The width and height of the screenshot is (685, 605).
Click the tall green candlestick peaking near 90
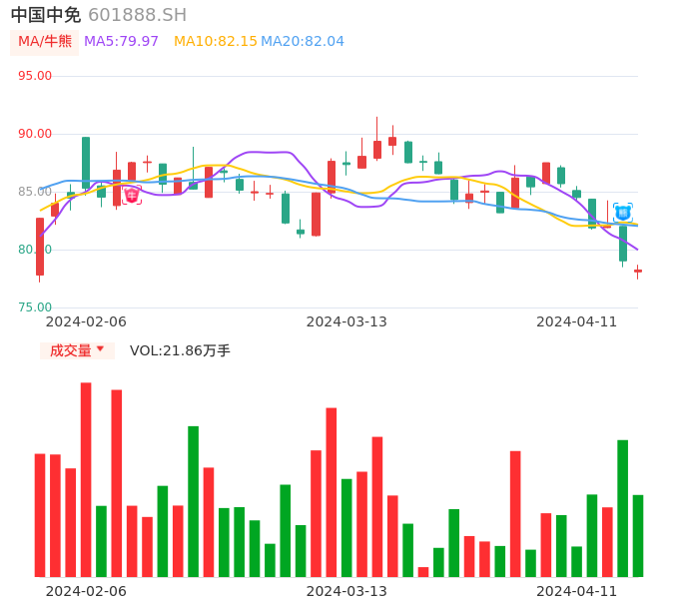(x=86, y=162)
